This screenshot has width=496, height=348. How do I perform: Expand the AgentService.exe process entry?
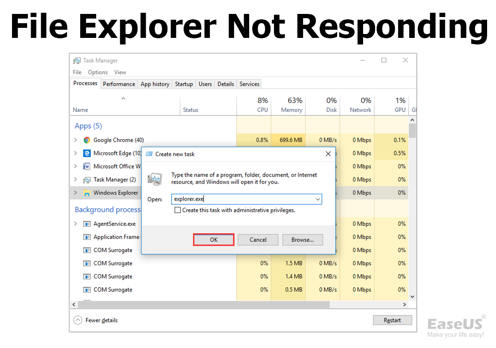76,224
